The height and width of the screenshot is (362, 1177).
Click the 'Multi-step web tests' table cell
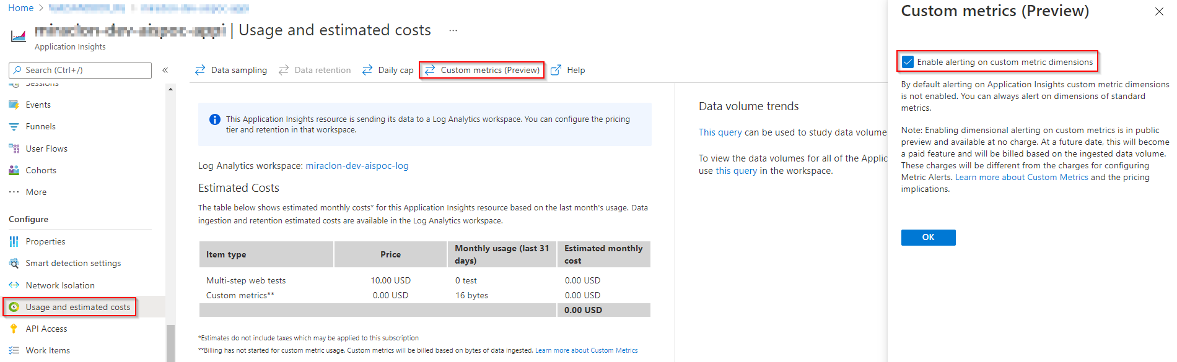[x=246, y=280]
